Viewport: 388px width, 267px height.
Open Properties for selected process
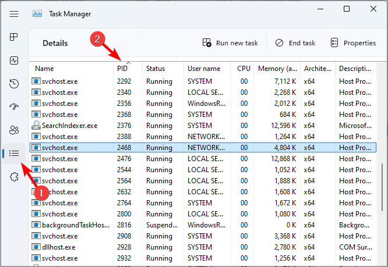pyautogui.click(x=353, y=43)
